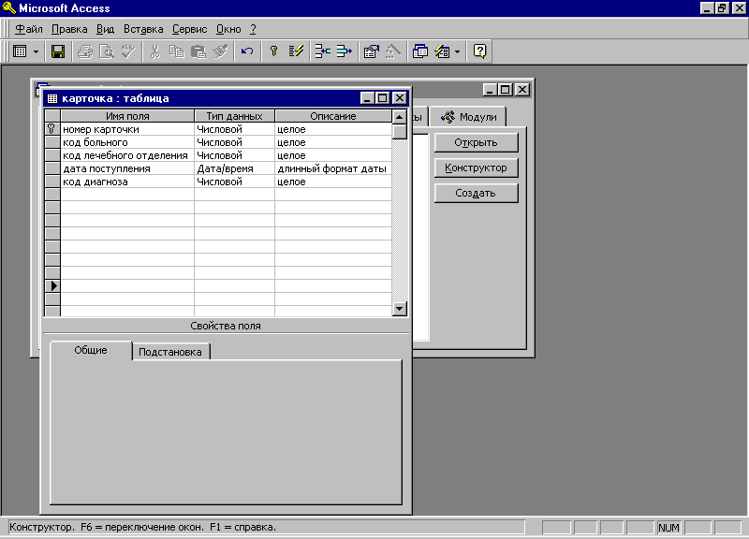Click the карточка table window icon
Image resolution: width=749 pixels, height=539 pixels.
tap(52, 98)
